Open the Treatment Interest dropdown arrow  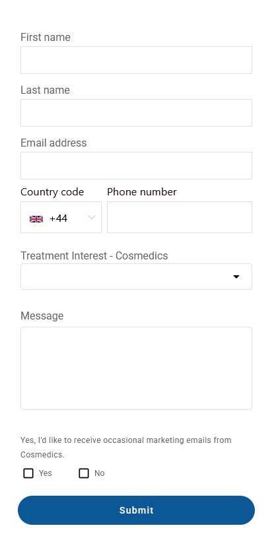236,277
